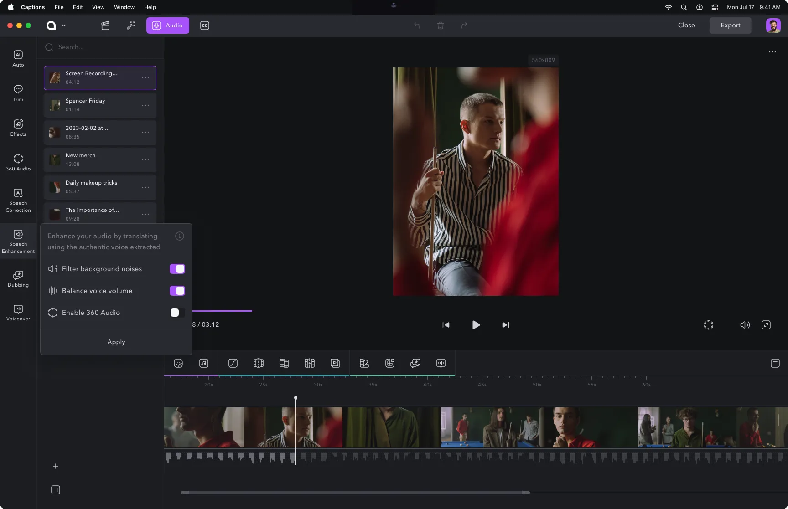The image size is (788, 509).
Task: Mute the preview audio with speaker icon
Action: coord(745,324)
